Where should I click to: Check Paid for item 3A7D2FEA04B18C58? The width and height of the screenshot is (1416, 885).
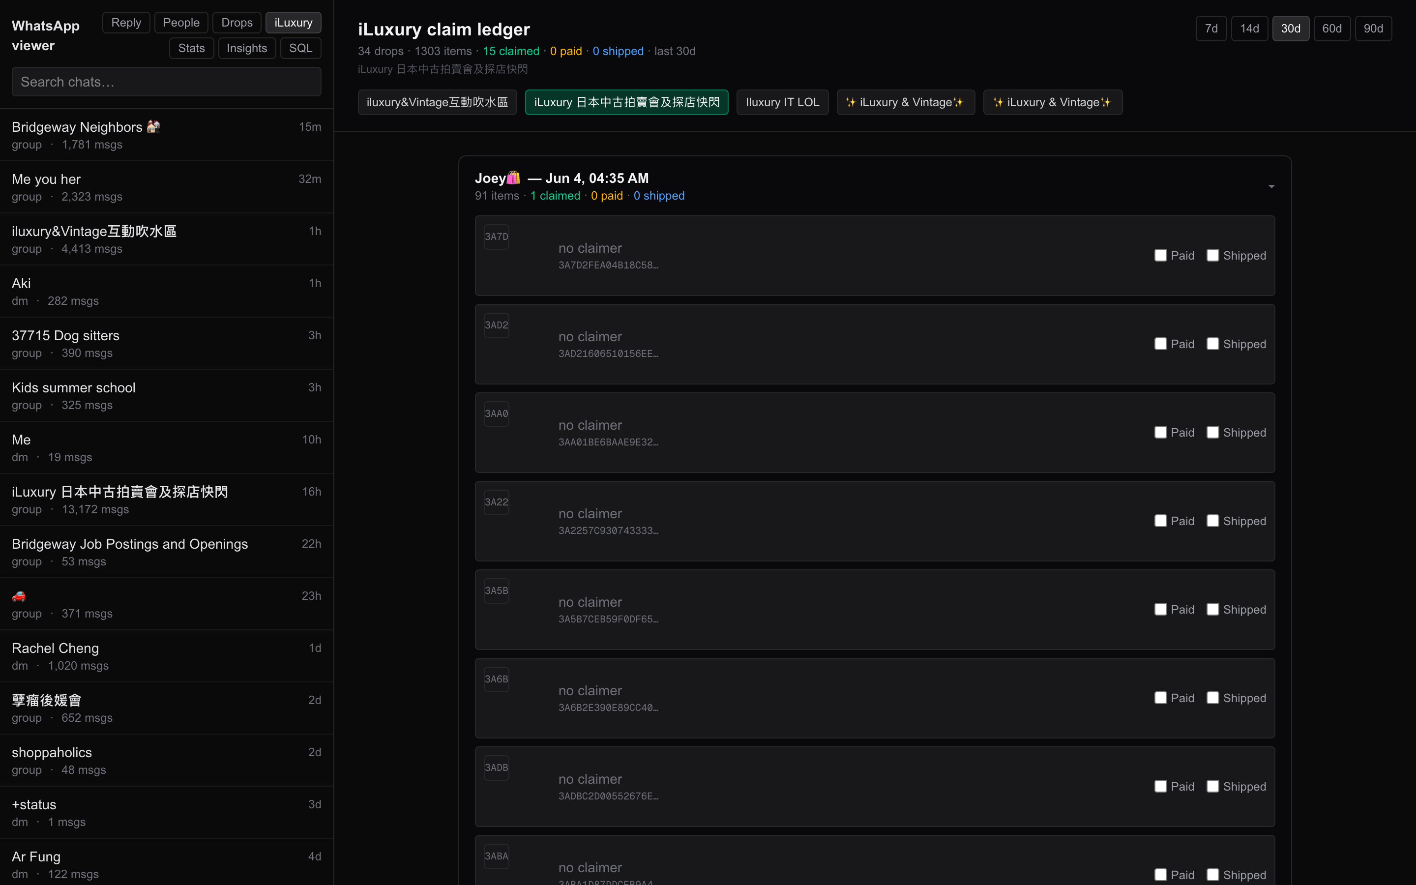tap(1160, 255)
